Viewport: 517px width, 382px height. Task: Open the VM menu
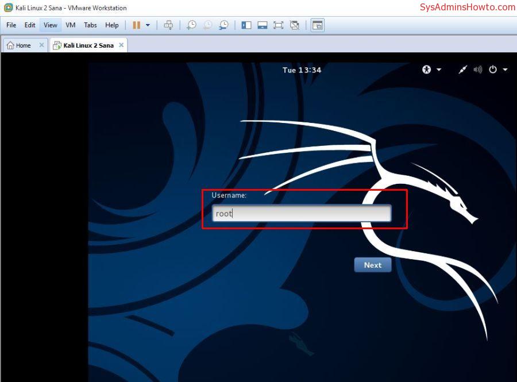pos(71,25)
